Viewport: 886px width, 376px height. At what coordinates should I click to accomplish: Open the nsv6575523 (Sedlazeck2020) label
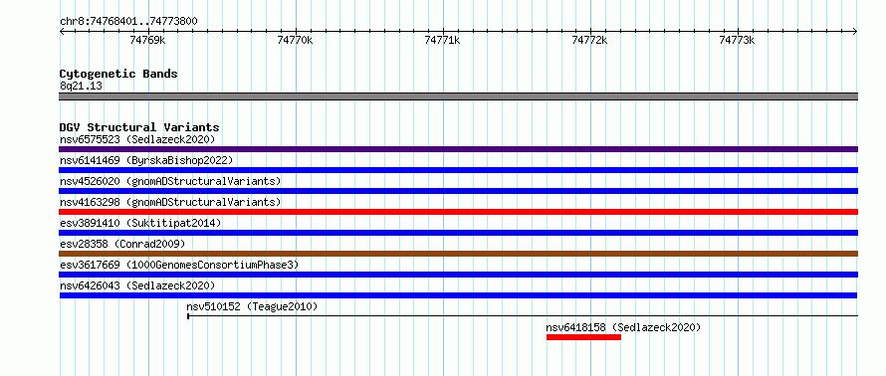[137, 139]
